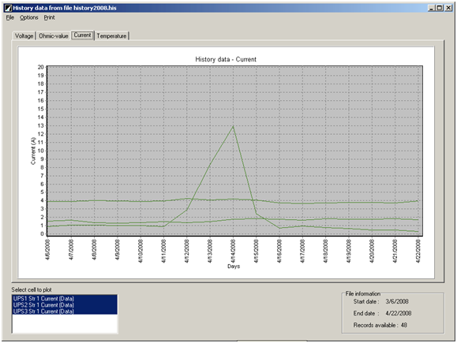Switch to the Voltage tab

24,35
